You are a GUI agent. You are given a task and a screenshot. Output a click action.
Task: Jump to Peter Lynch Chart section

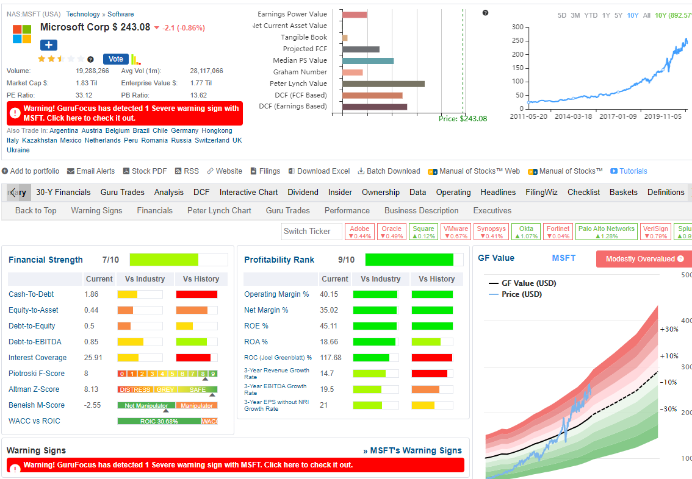pos(219,211)
